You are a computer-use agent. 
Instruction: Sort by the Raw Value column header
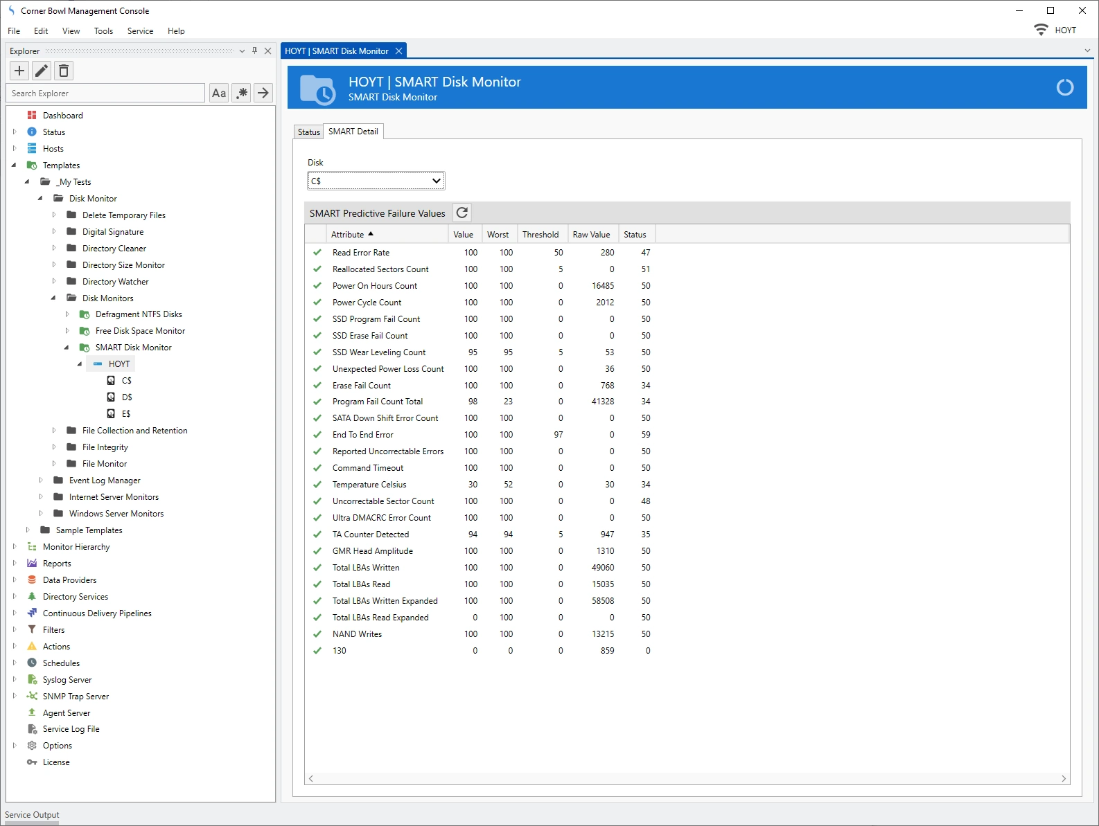[x=591, y=235]
